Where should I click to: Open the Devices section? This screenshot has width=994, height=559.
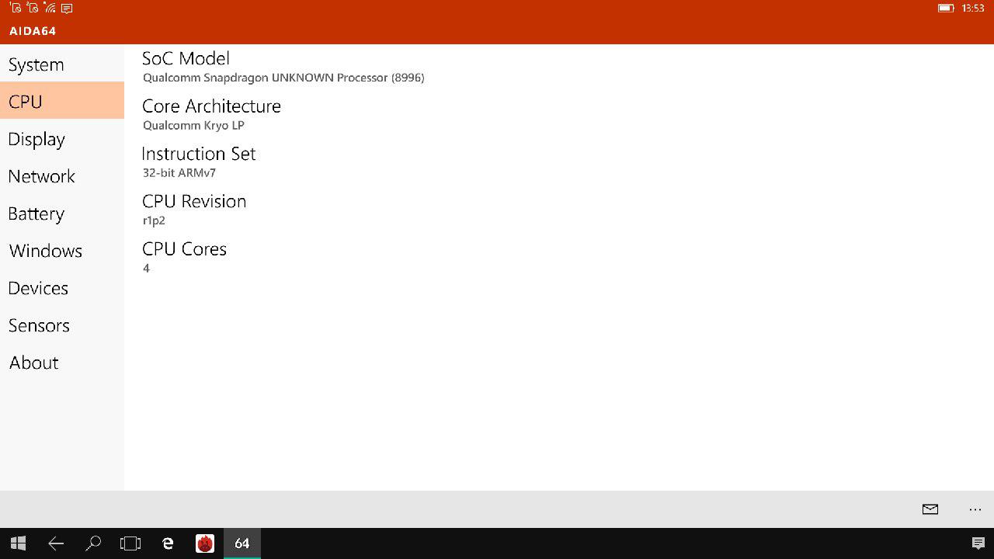pyautogui.click(x=62, y=287)
